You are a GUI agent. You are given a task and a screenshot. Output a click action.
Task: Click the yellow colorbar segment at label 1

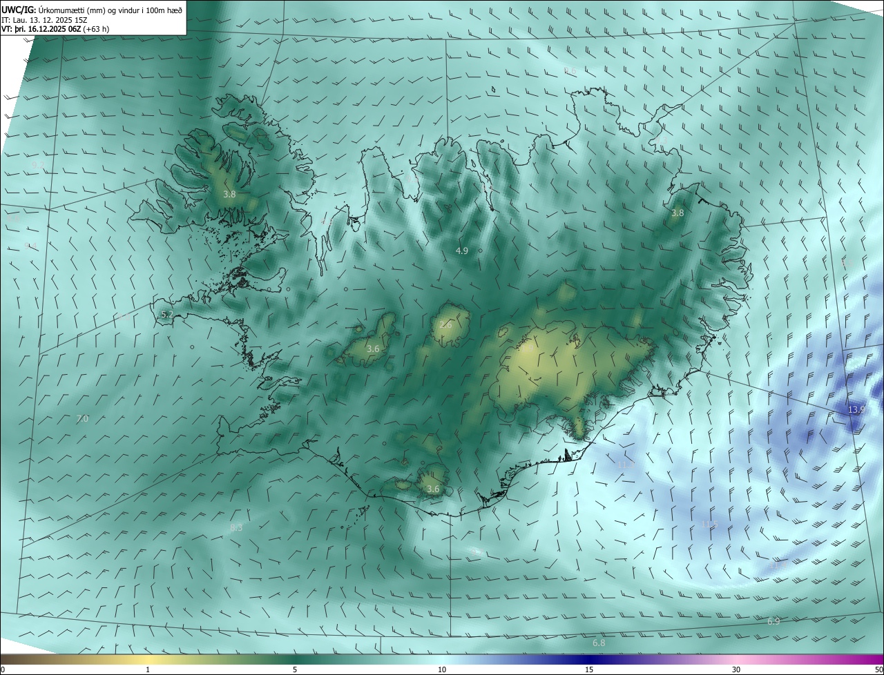147,659
